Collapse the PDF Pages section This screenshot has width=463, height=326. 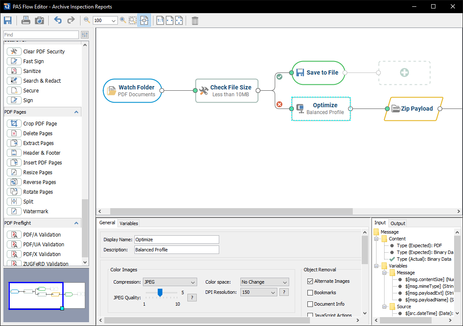coord(76,112)
